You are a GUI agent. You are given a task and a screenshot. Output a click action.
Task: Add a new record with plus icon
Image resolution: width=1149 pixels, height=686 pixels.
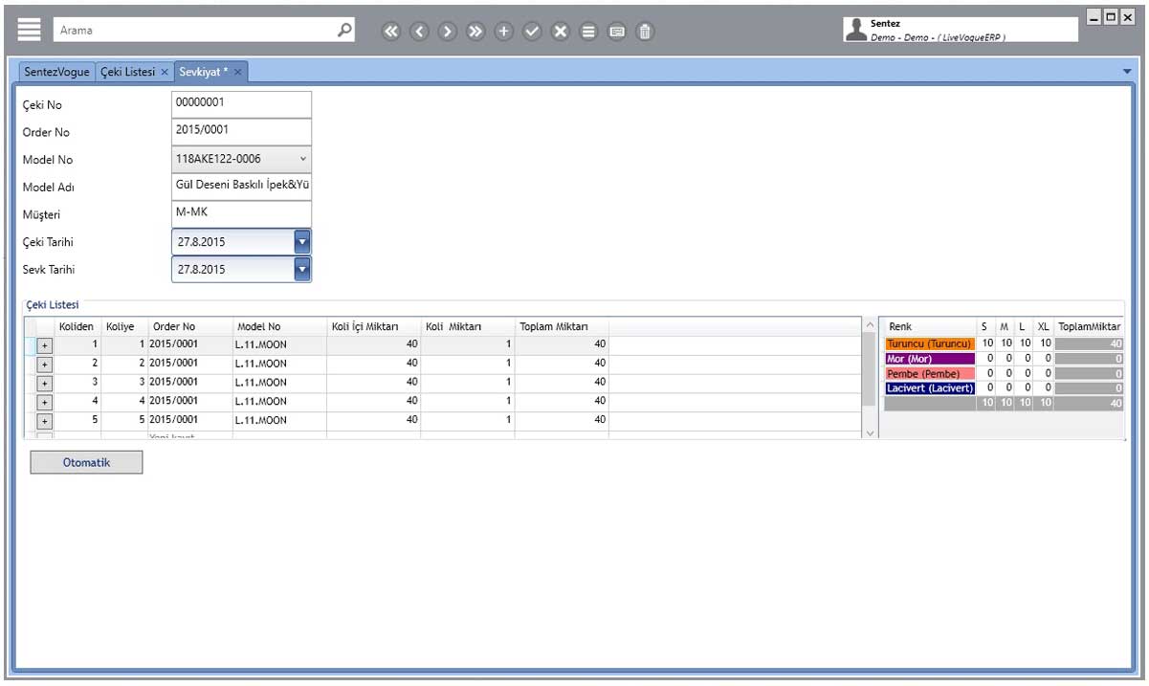click(504, 31)
